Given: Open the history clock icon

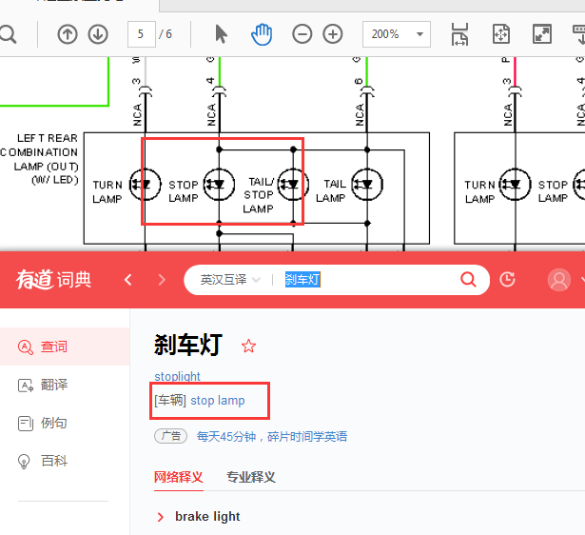Looking at the screenshot, I should click(x=507, y=280).
